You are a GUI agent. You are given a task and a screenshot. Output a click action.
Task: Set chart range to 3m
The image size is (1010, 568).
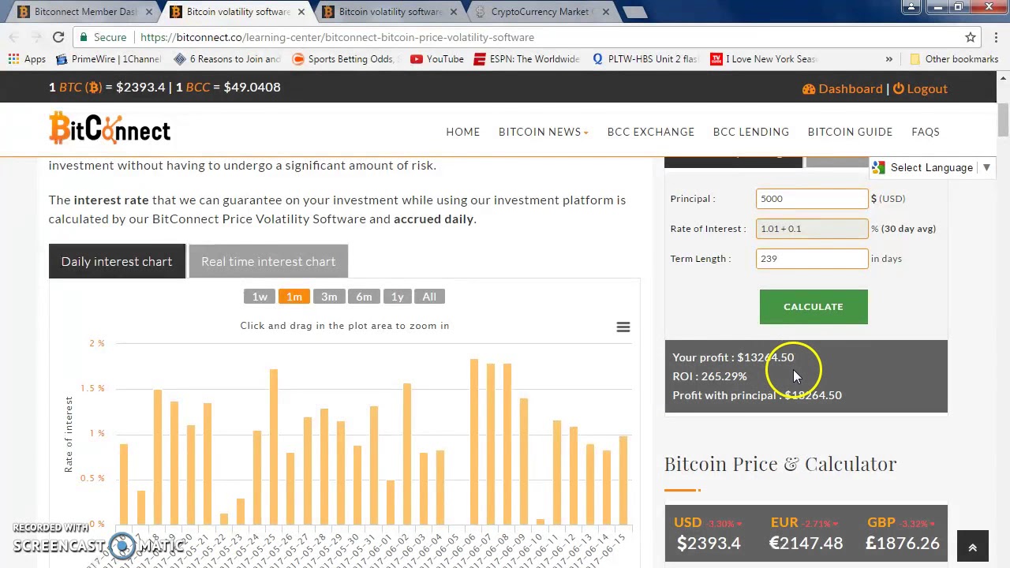coord(329,297)
